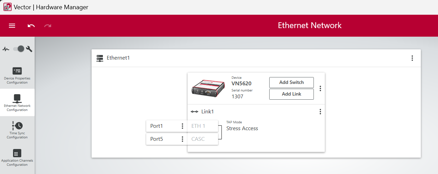Toggle the monitor/configuration mode switch
This screenshot has height=174, width=438.
coord(19,49)
